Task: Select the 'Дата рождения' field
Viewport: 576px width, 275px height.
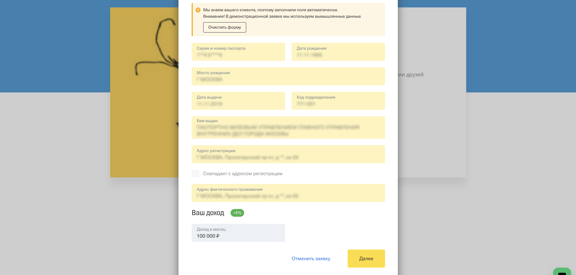Action: click(338, 52)
